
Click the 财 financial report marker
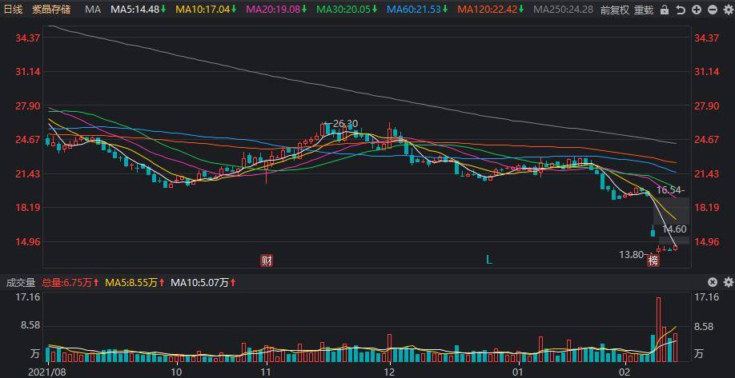tap(267, 260)
